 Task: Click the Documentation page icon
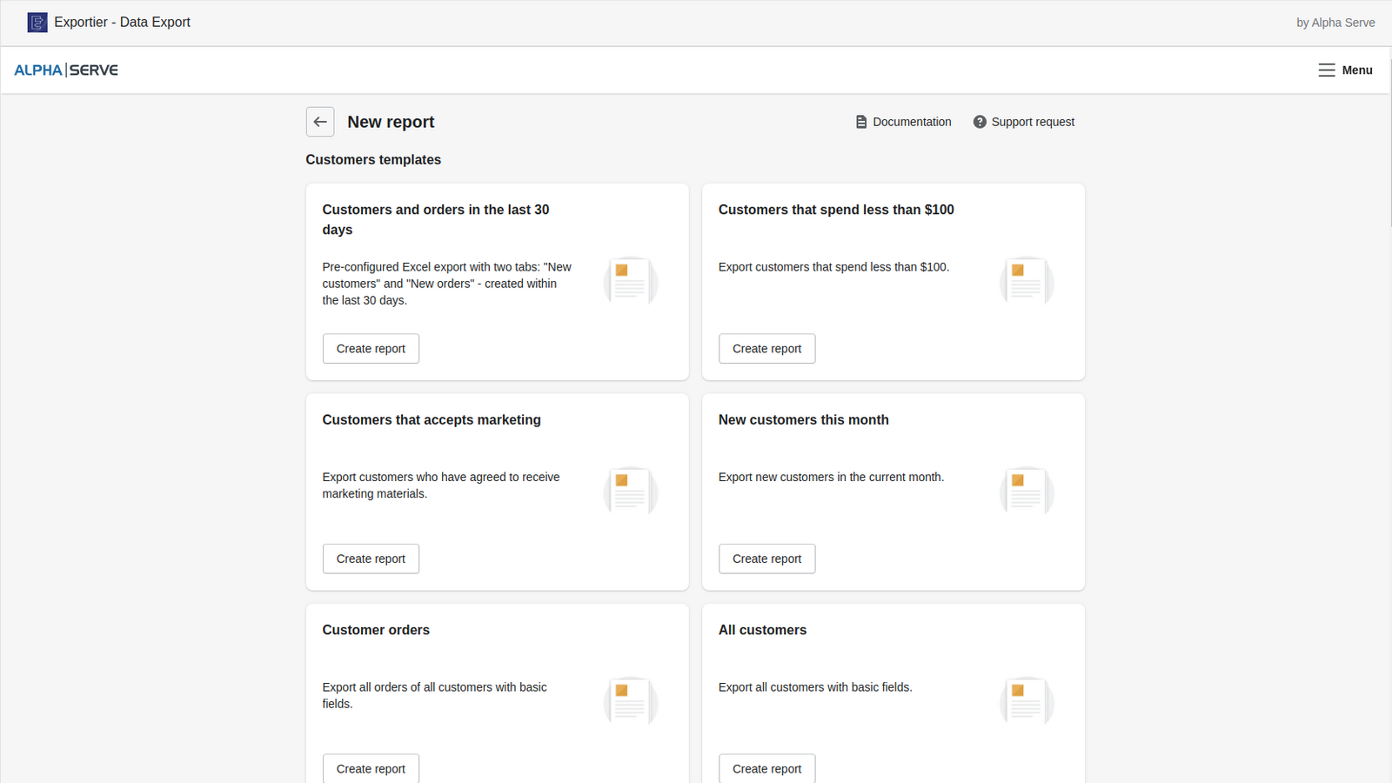click(x=861, y=122)
